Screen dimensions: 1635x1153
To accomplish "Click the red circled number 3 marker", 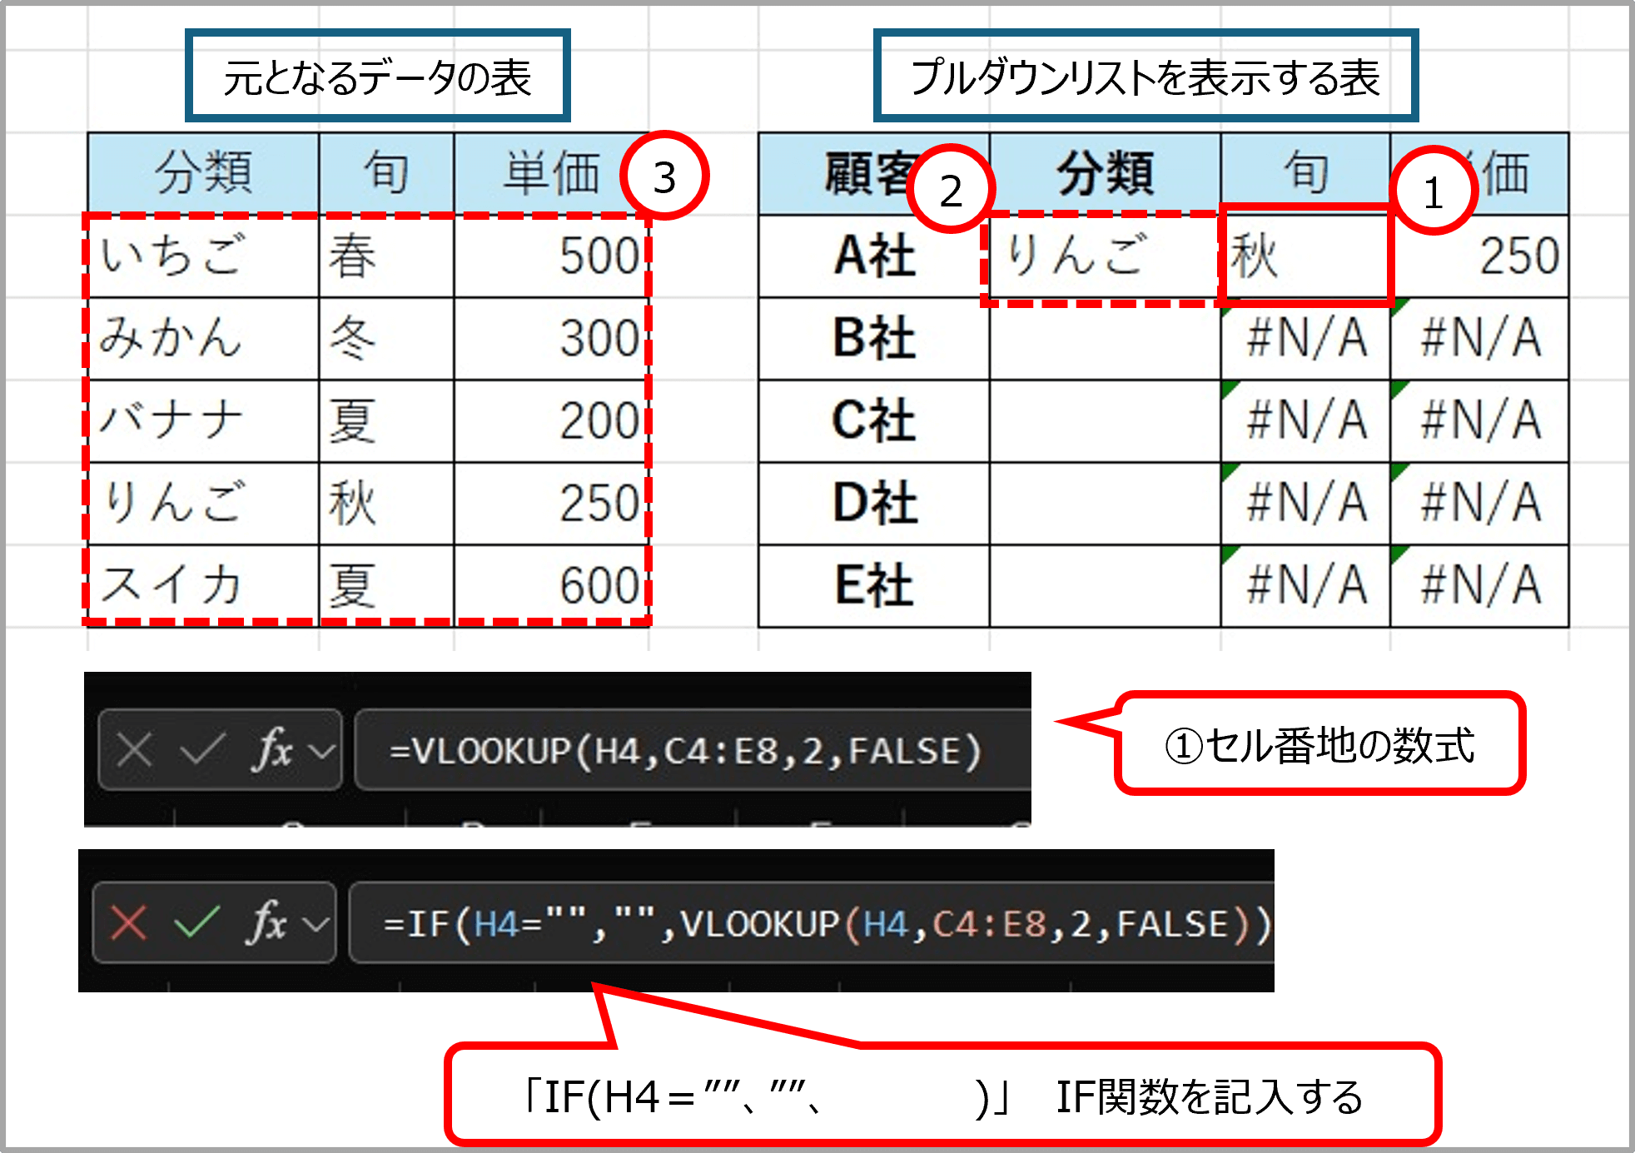I will (x=663, y=176).
